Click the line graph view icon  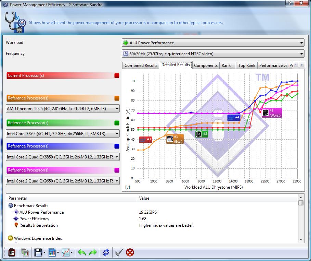(66, 253)
